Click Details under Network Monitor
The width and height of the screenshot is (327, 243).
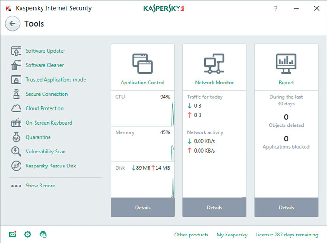pyautogui.click(x=214, y=208)
